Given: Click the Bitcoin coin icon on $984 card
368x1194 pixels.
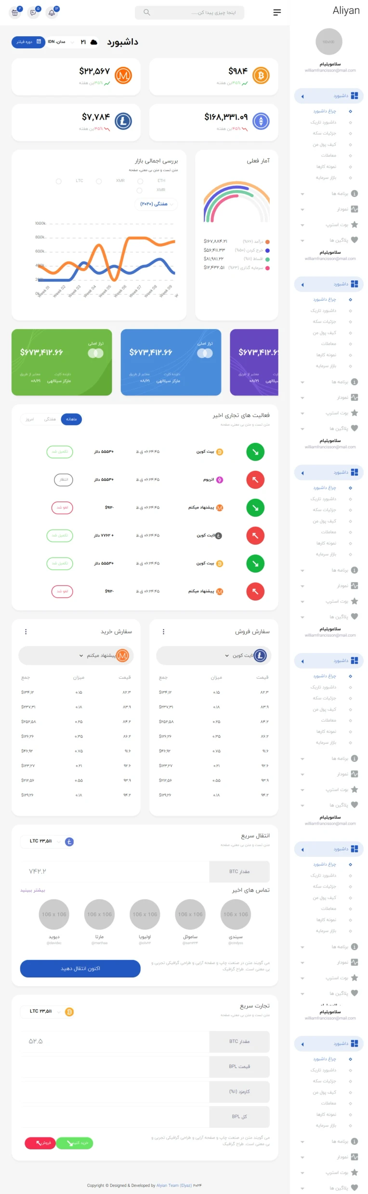Looking at the screenshot, I should [x=261, y=75].
